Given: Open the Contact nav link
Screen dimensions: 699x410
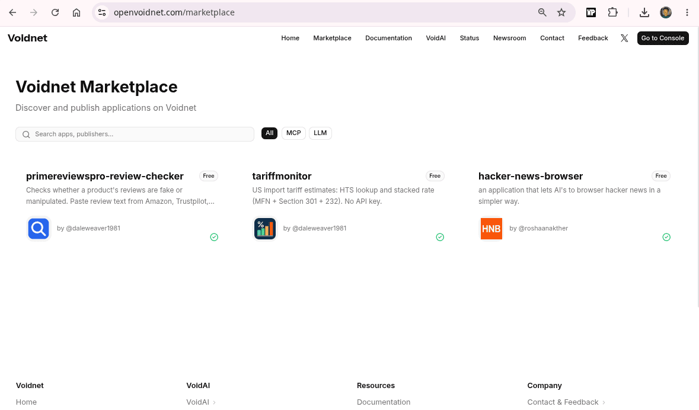Looking at the screenshot, I should click(x=552, y=39).
